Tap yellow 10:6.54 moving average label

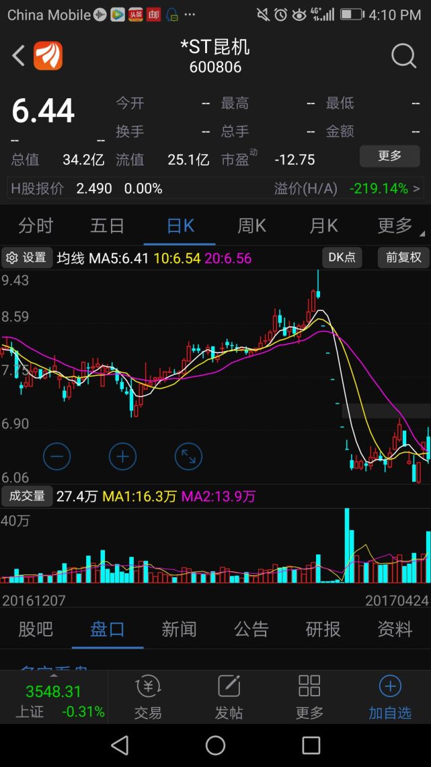click(178, 258)
